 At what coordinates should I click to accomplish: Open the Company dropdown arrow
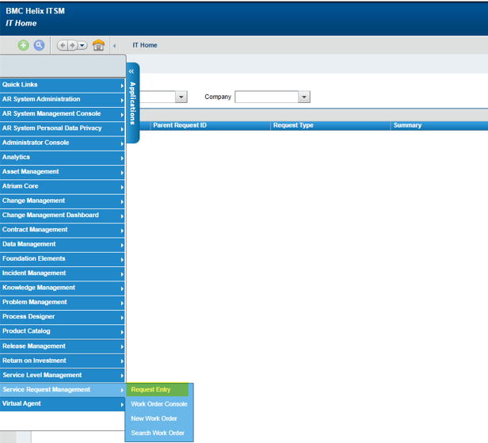304,97
